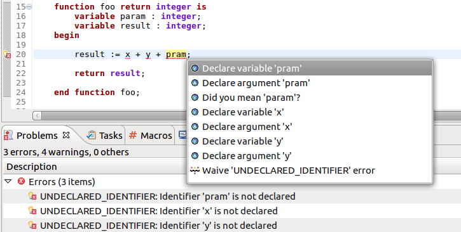Choose Declare argument 'pram' quick fix
This screenshot has height=232, width=461.
[310, 83]
